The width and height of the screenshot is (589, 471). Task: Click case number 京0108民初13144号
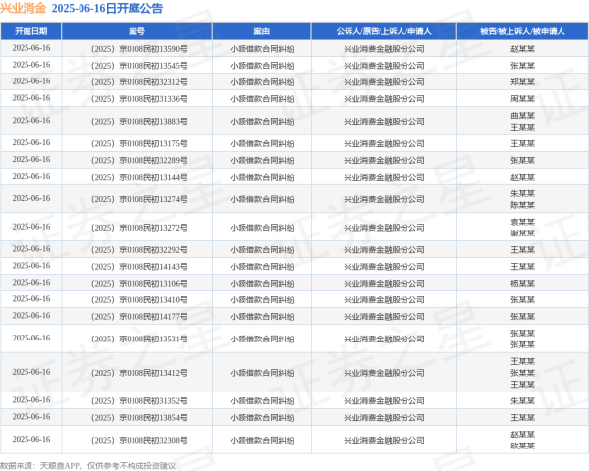pyautogui.click(x=153, y=177)
